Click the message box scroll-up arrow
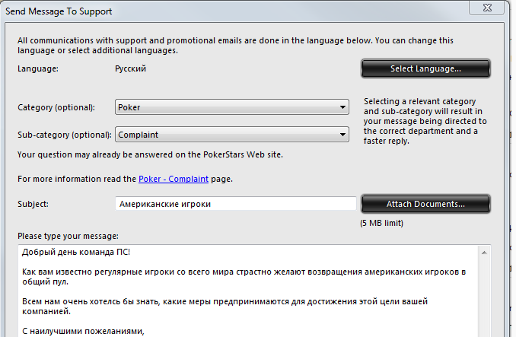This screenshot has height=337, width=516. point(484,251)
